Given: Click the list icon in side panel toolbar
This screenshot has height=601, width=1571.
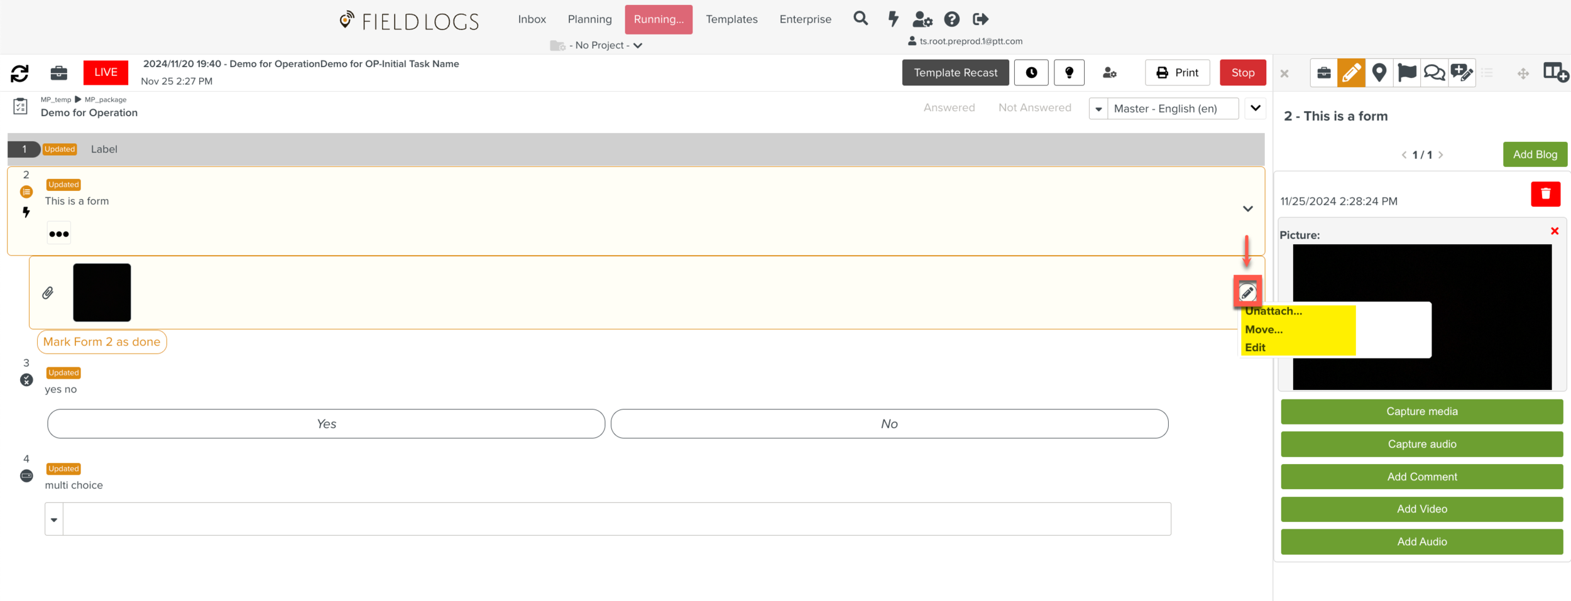Looking at the screenshot, I should pyautogui.click(x=1487, y=73).
